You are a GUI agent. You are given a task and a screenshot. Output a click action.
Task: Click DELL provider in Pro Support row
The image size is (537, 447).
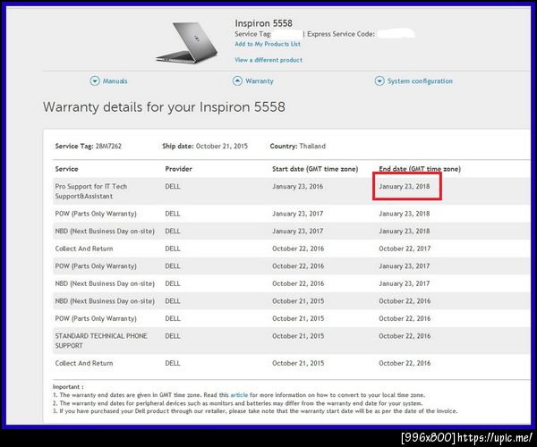(x=172, y=186)
